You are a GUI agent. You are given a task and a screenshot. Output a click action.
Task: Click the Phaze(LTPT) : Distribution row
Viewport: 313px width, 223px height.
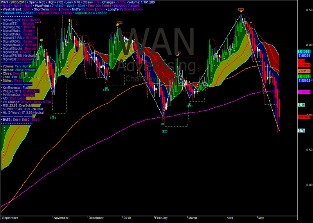[21, 91]
